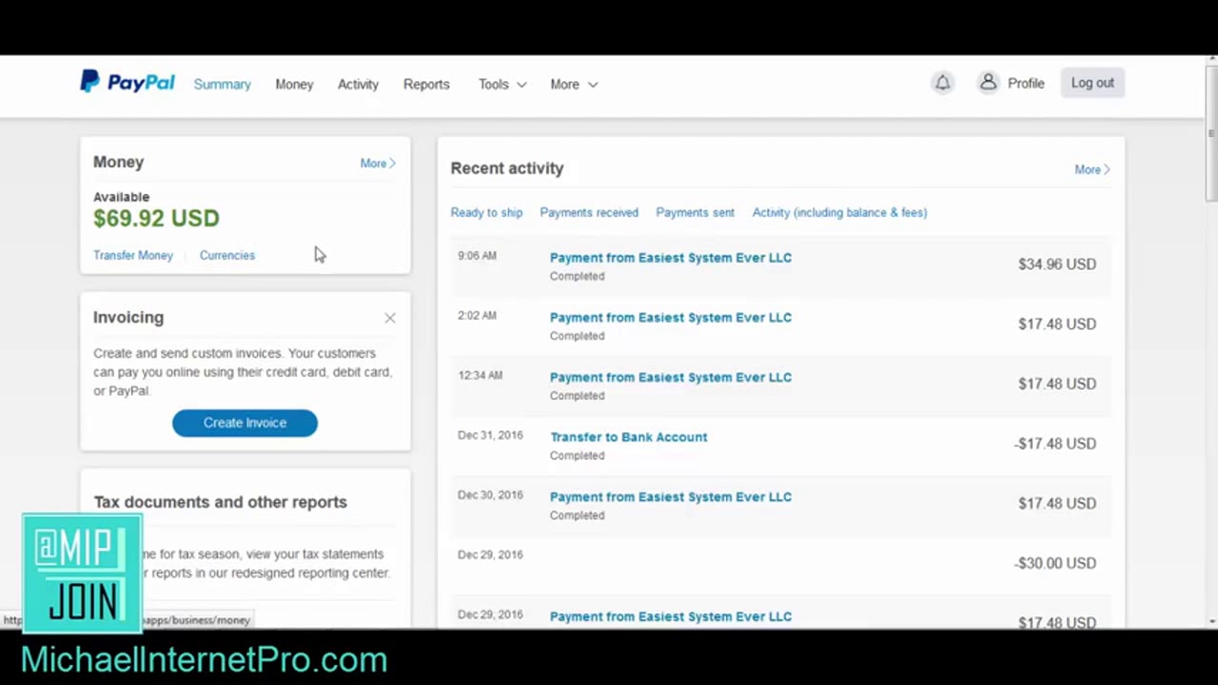Expand the Tools dropdown menu
Screen dimensions: 1218x685
point(502,84)
